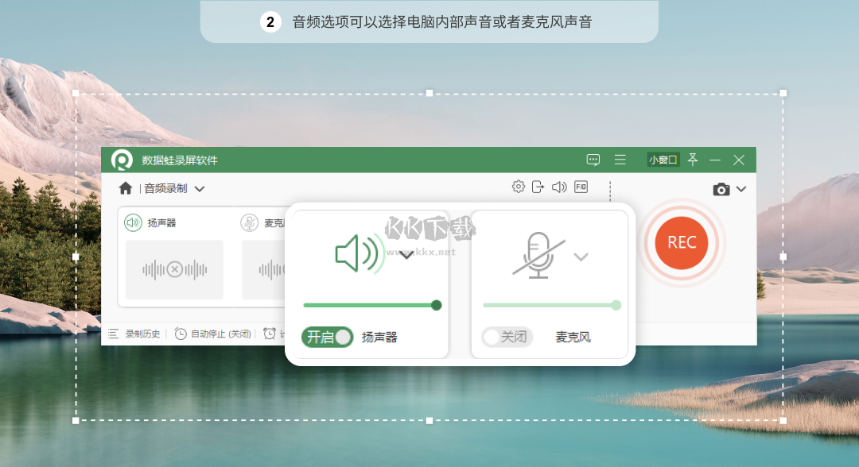
Task: Open the hamburger menu icon
Action: click(620, 160)
